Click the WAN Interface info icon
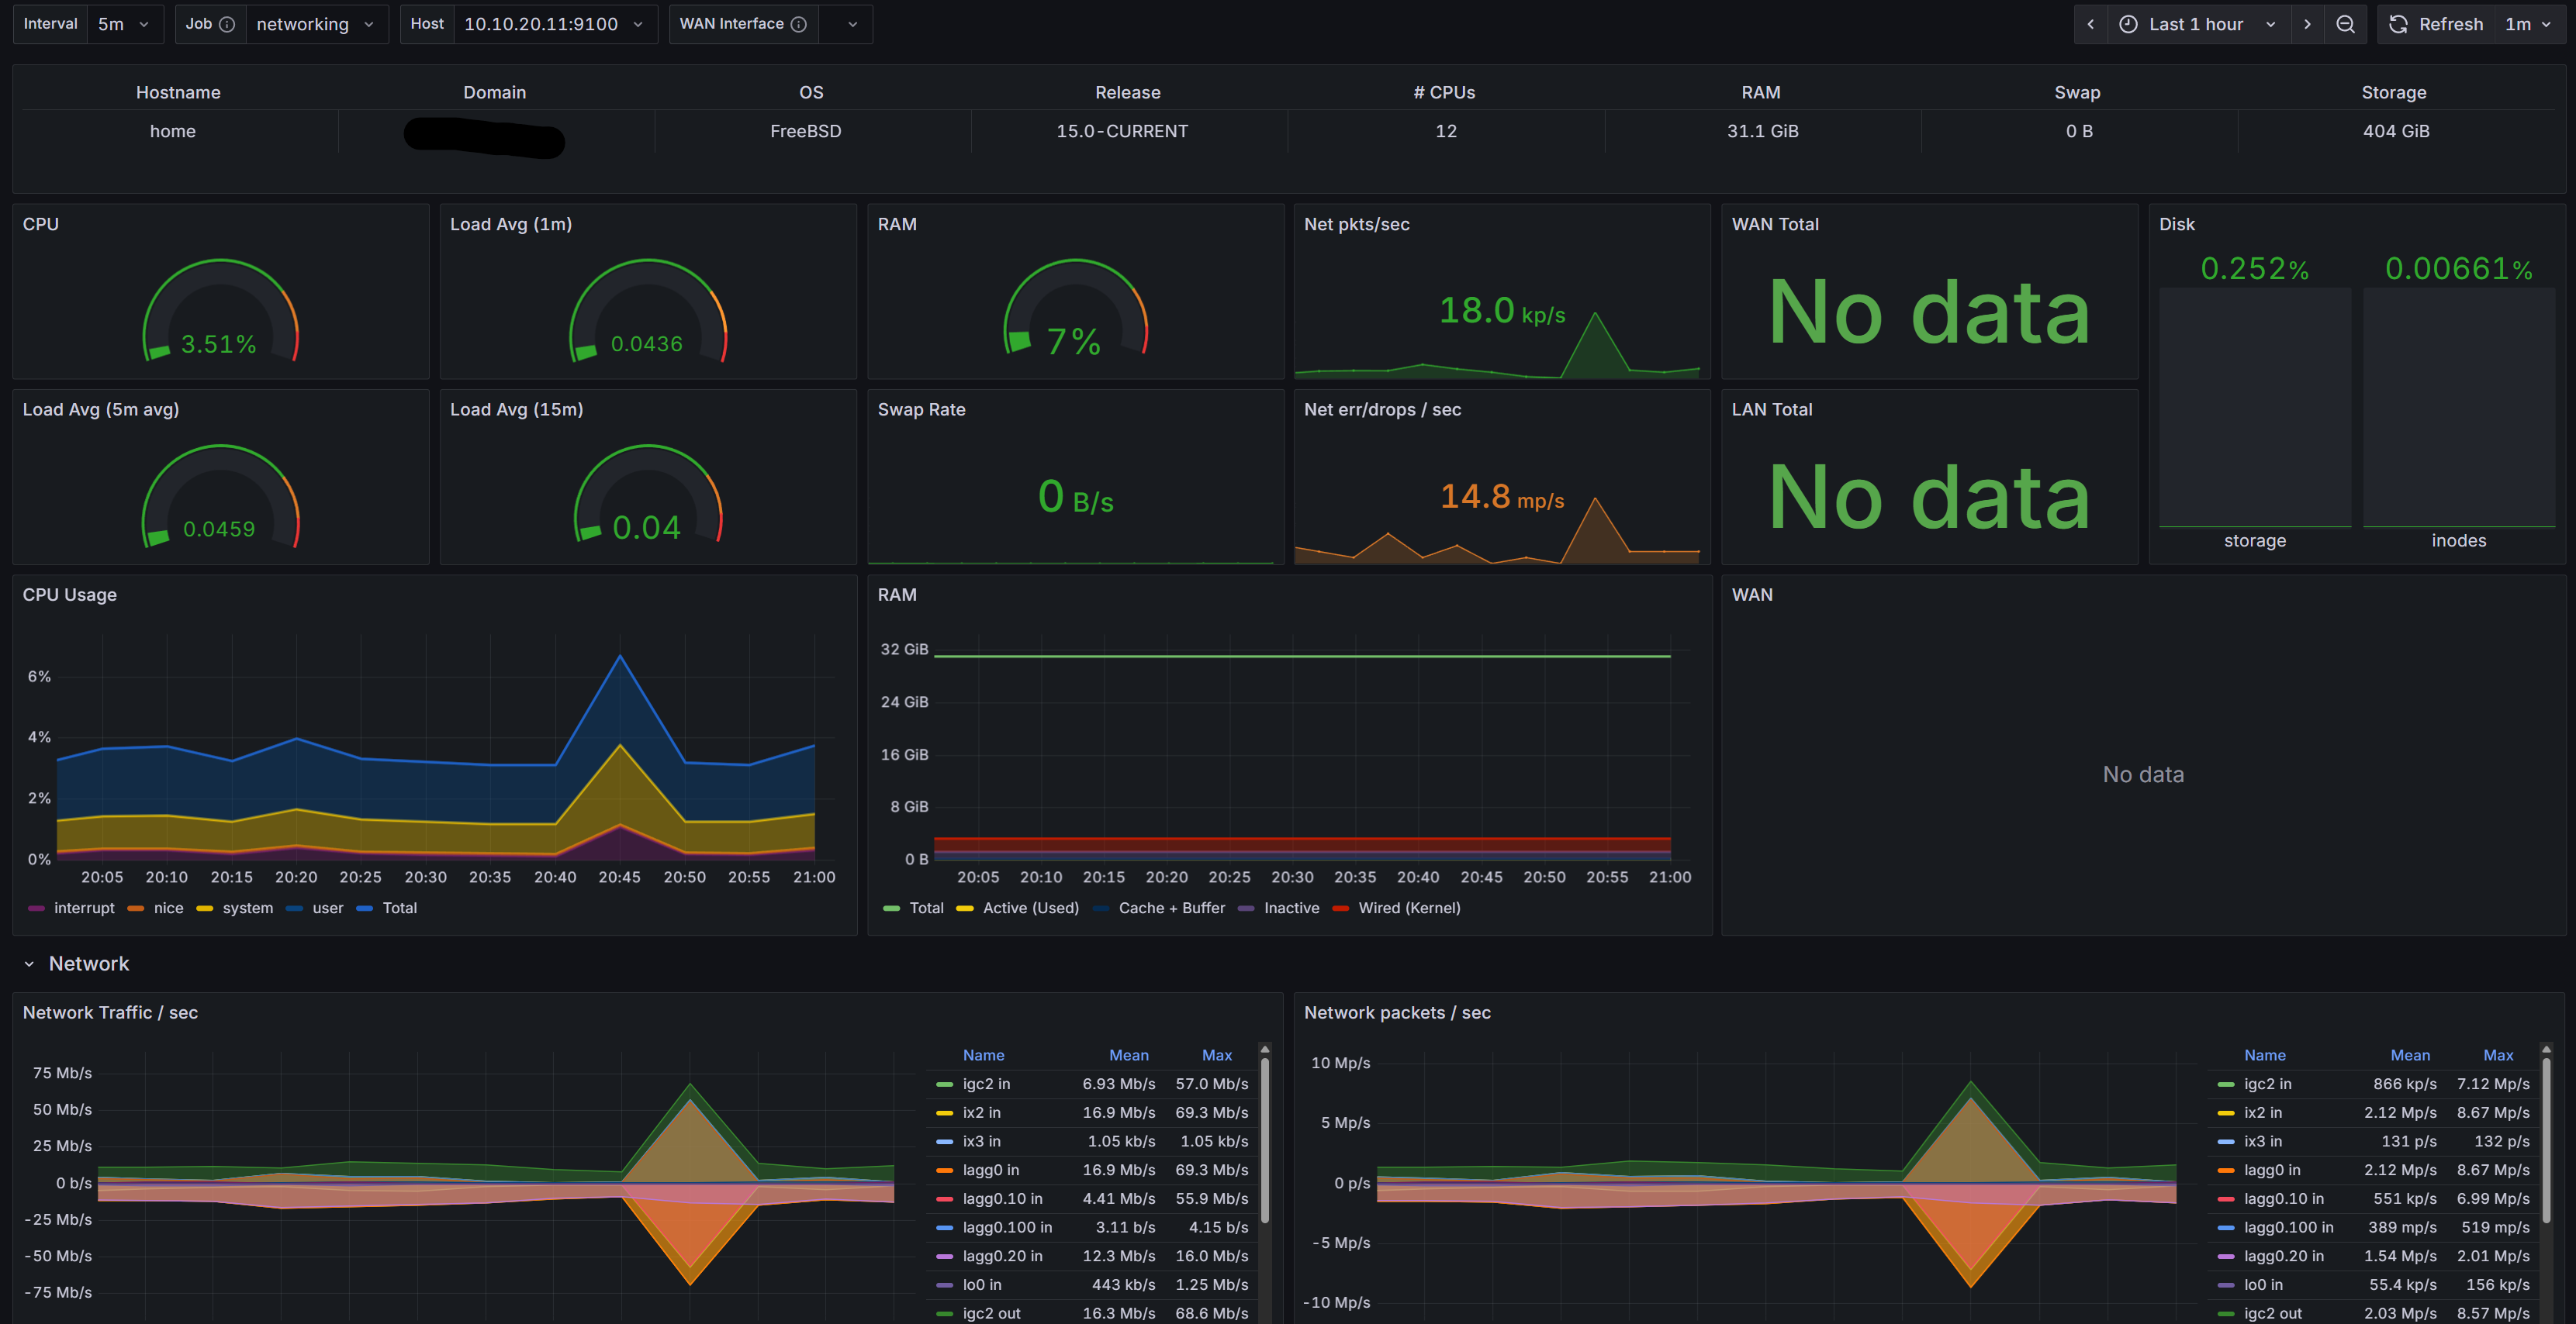The width and height of the screenshot is (2576, 1324). [798, 24]
